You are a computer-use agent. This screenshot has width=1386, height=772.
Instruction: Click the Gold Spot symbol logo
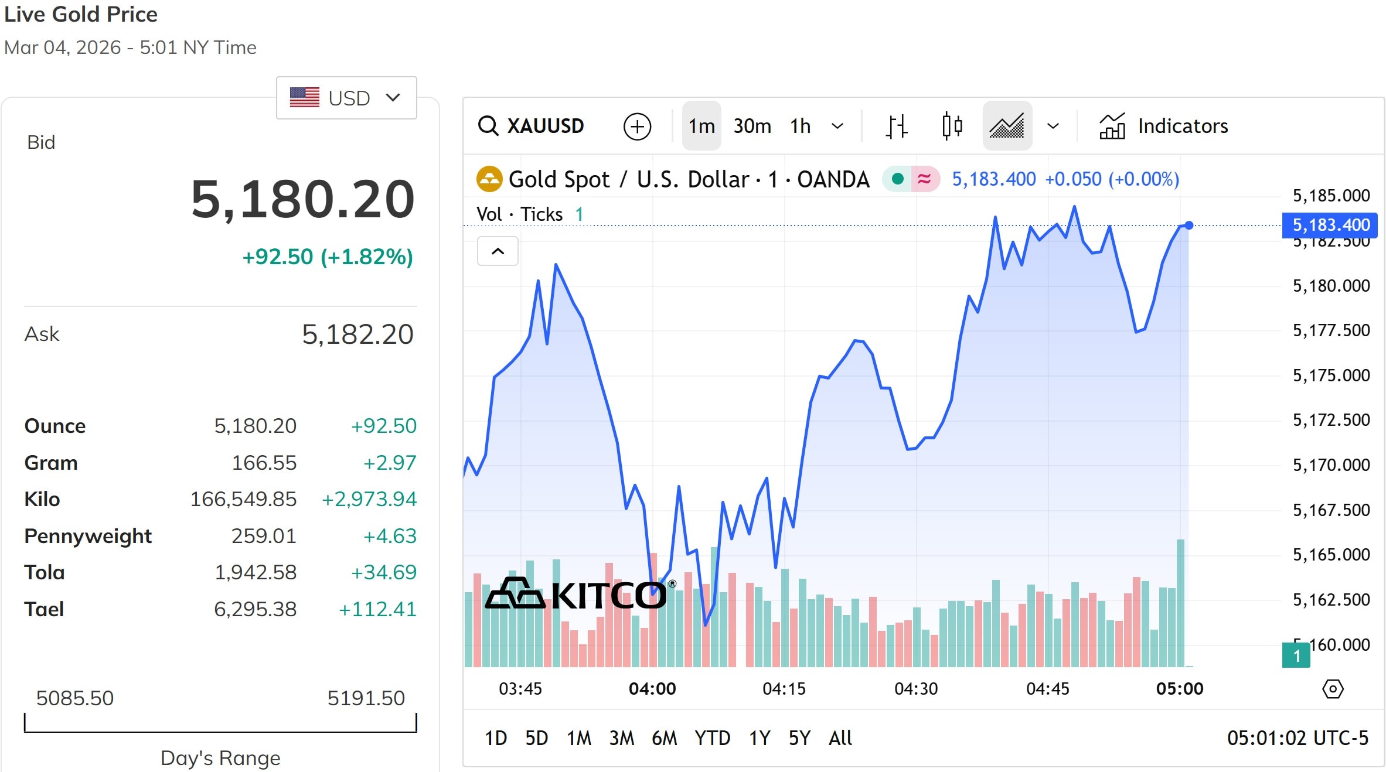coord(489,179)
